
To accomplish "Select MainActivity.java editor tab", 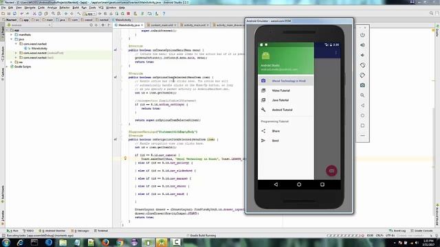I will pyautogui.click(x=129, y=25).
